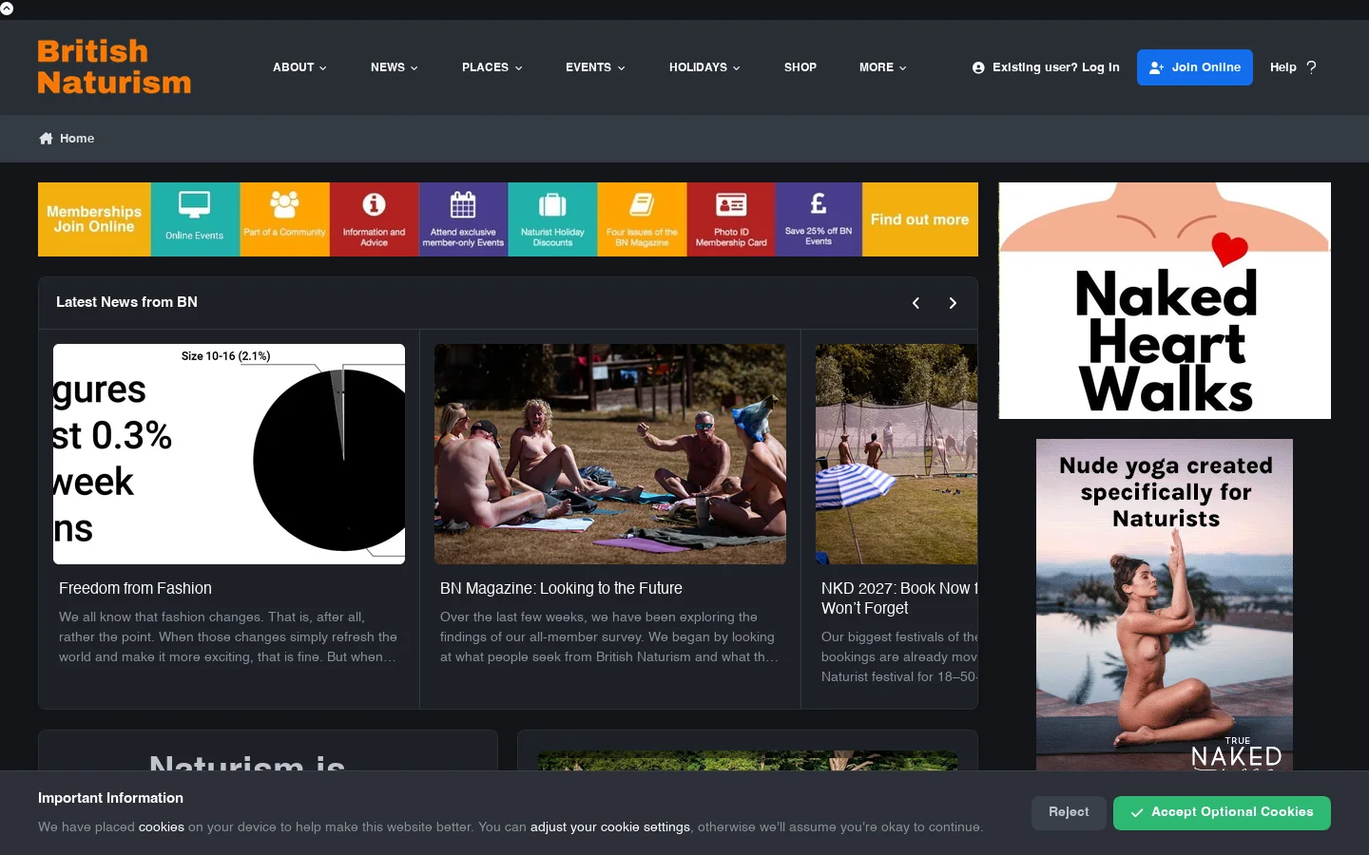The height and width of the screenshot is (855, 1369).
Task: Open the NEWS dropdown menu
Action: tap(394, 67)
